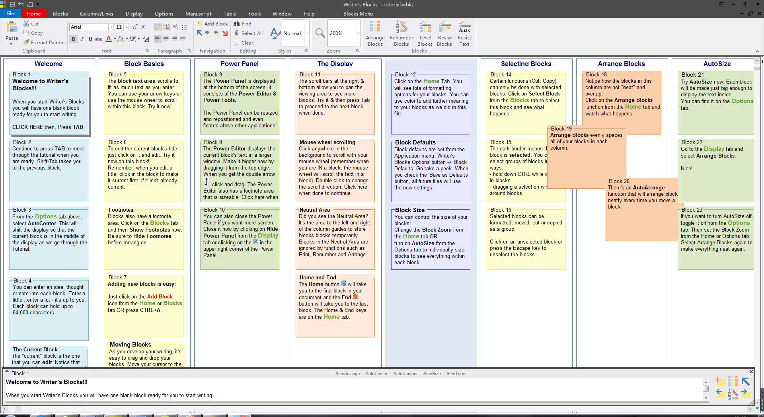Toggle AutoCenter in the Power Panel

376,374
